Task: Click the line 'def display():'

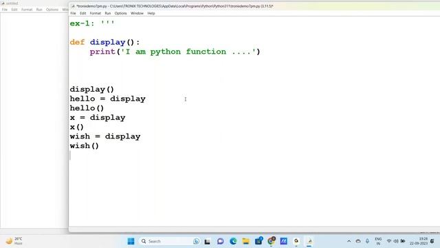Action: point(104,43)
